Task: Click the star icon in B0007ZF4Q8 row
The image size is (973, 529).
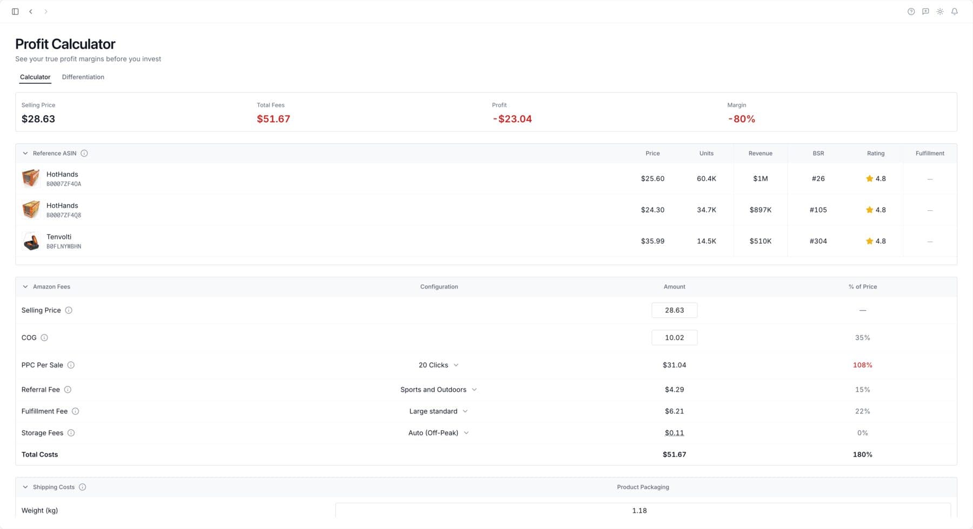Action: 869,210
